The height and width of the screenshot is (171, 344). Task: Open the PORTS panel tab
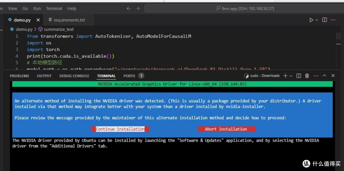point(129,76)
